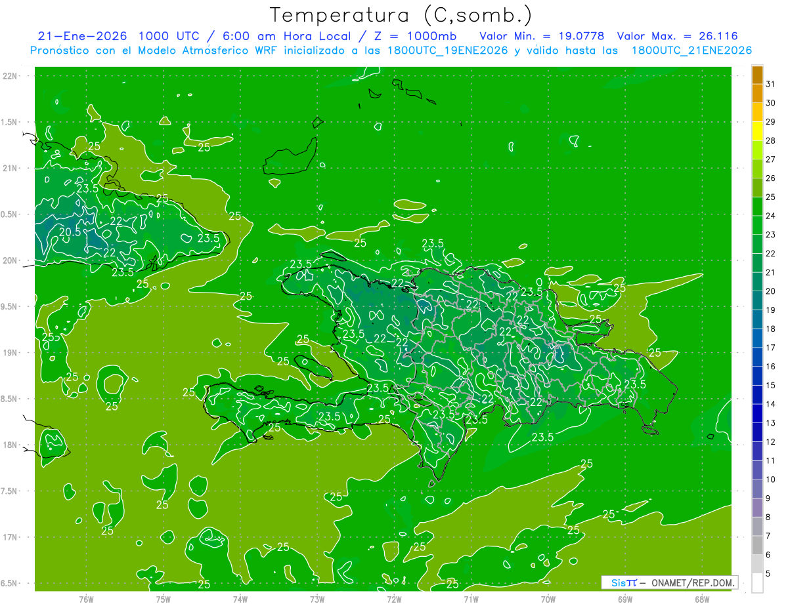Pick the gray swatch between 6 and 7
Viewport: 788px width, 608px height.
[757, 546]
